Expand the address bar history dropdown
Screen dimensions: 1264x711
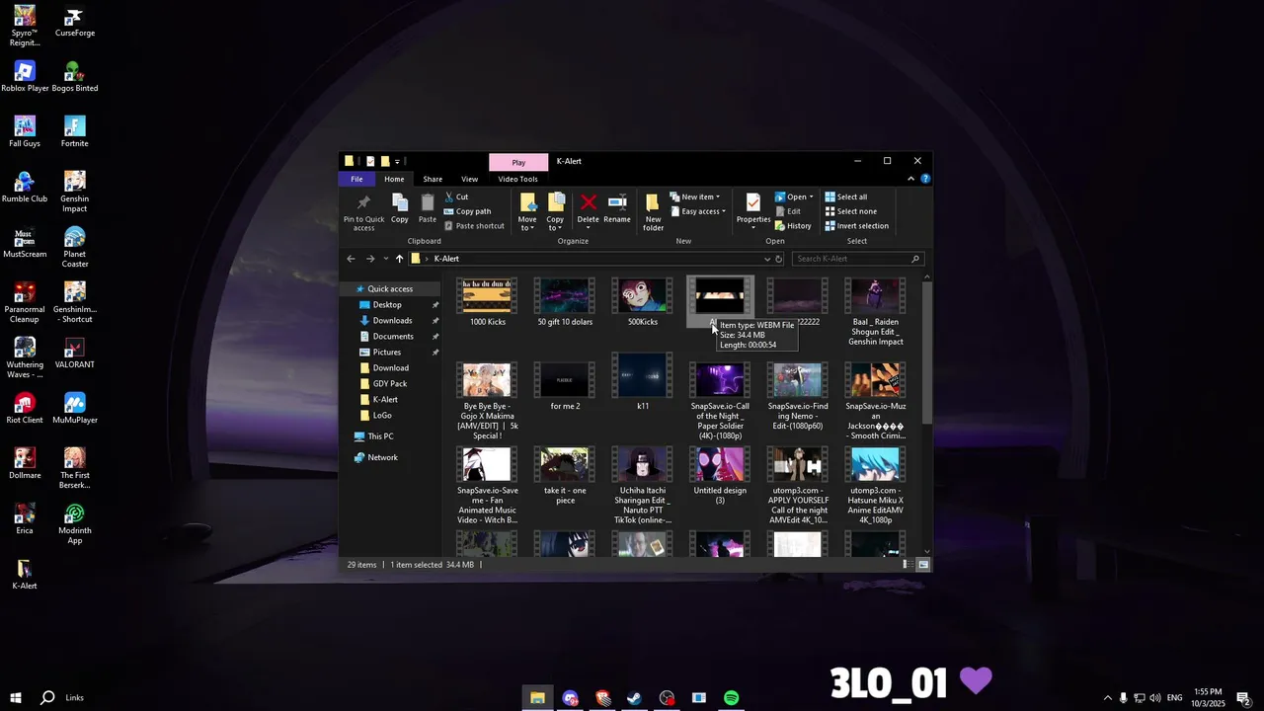click(x=767, y=259)
